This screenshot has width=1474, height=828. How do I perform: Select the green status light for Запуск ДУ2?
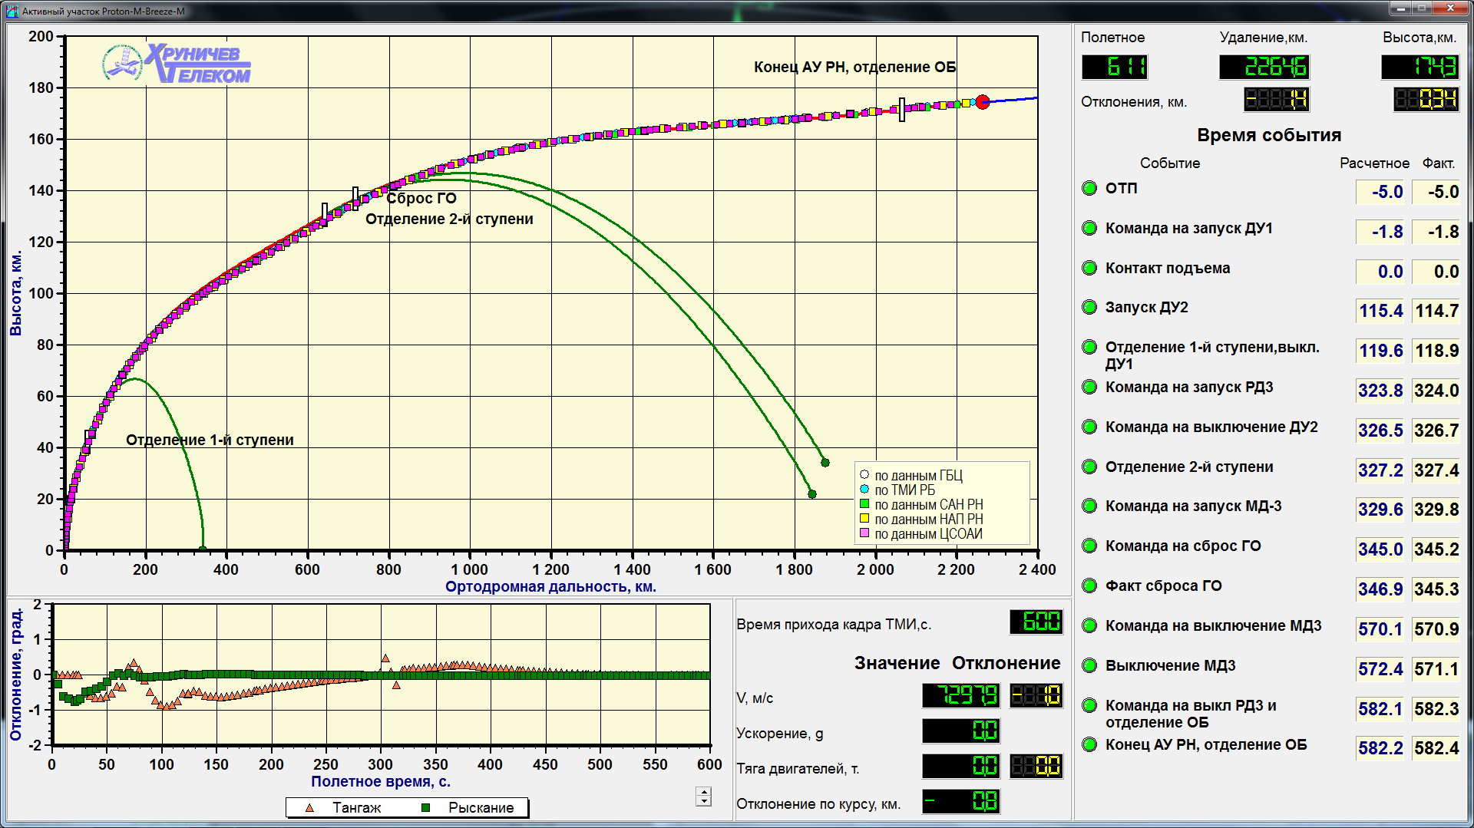point(1089,307)
